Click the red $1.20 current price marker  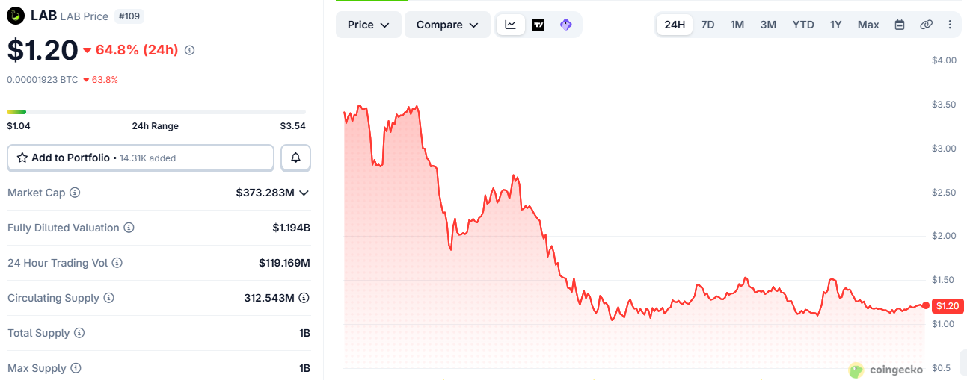point(947,305)
